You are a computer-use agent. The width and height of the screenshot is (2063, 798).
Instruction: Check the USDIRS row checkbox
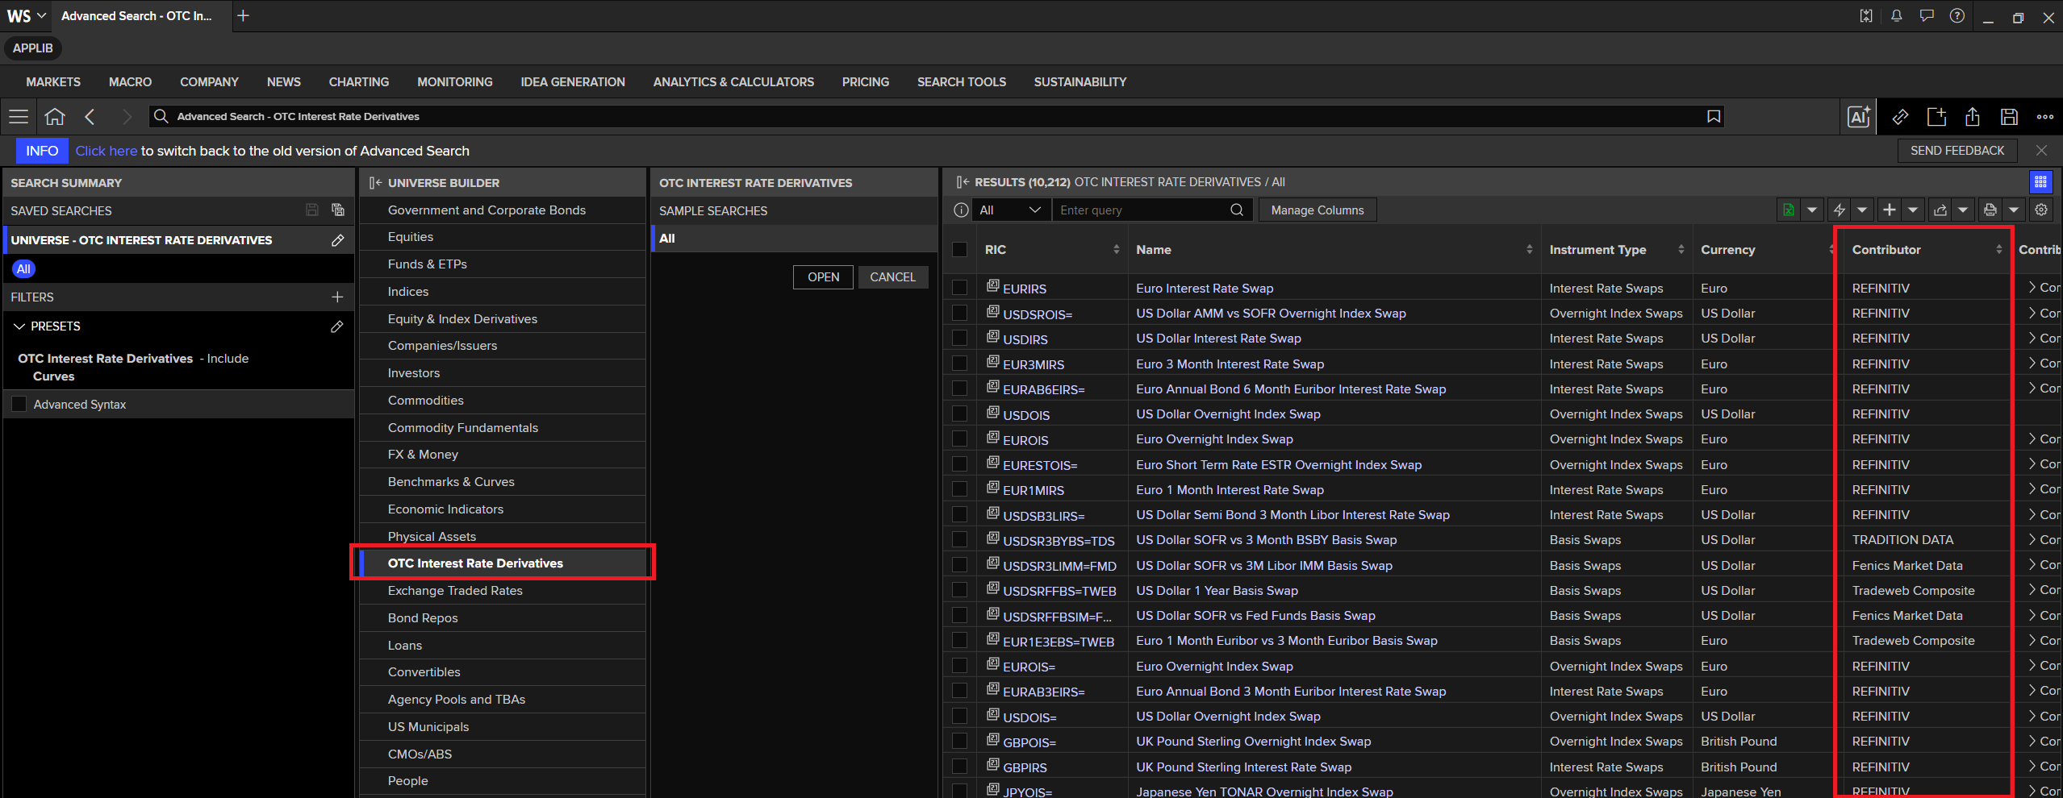pos(959,338)
